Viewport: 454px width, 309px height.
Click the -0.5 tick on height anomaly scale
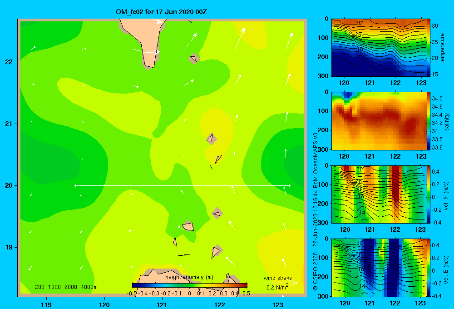pyautogui.click(x=132, y=294)
